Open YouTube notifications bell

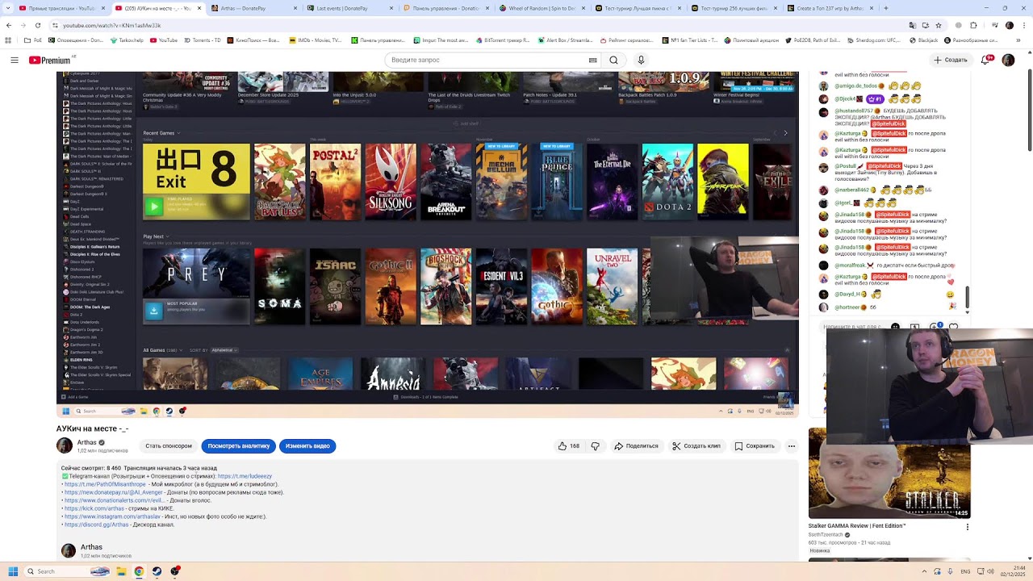click(986, 60)
